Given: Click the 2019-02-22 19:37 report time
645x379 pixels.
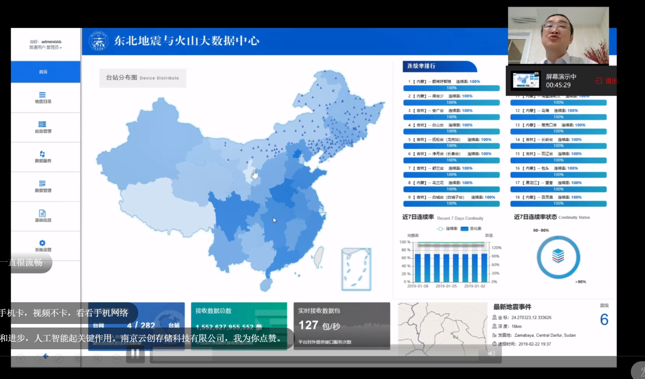Looking at the screenshot, I should pos(535,344).
